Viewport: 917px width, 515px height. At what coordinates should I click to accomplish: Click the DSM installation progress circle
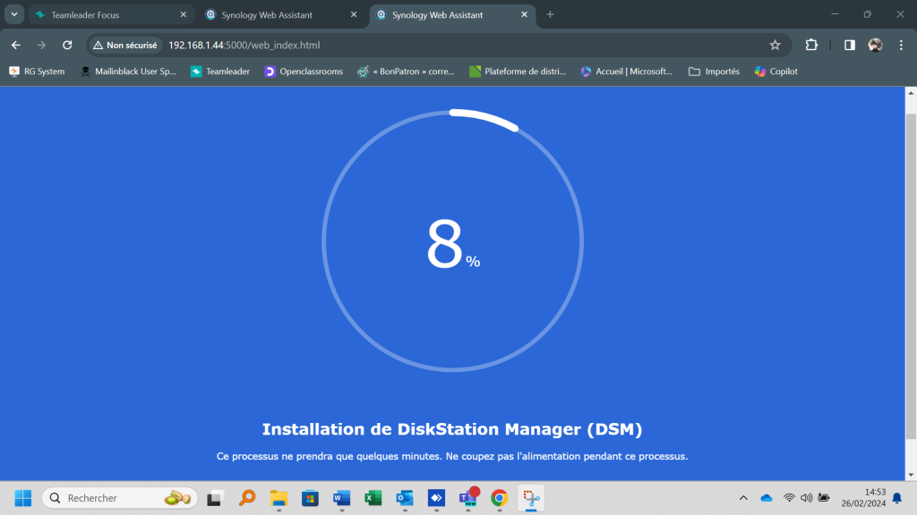click(452, 241)
